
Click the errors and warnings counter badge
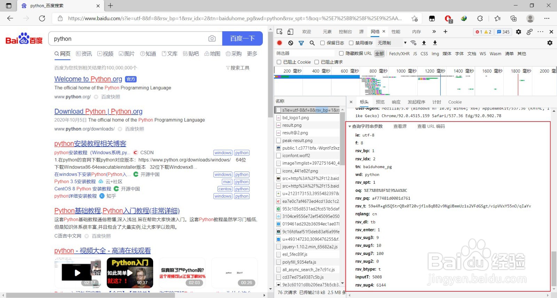(483, 32)
